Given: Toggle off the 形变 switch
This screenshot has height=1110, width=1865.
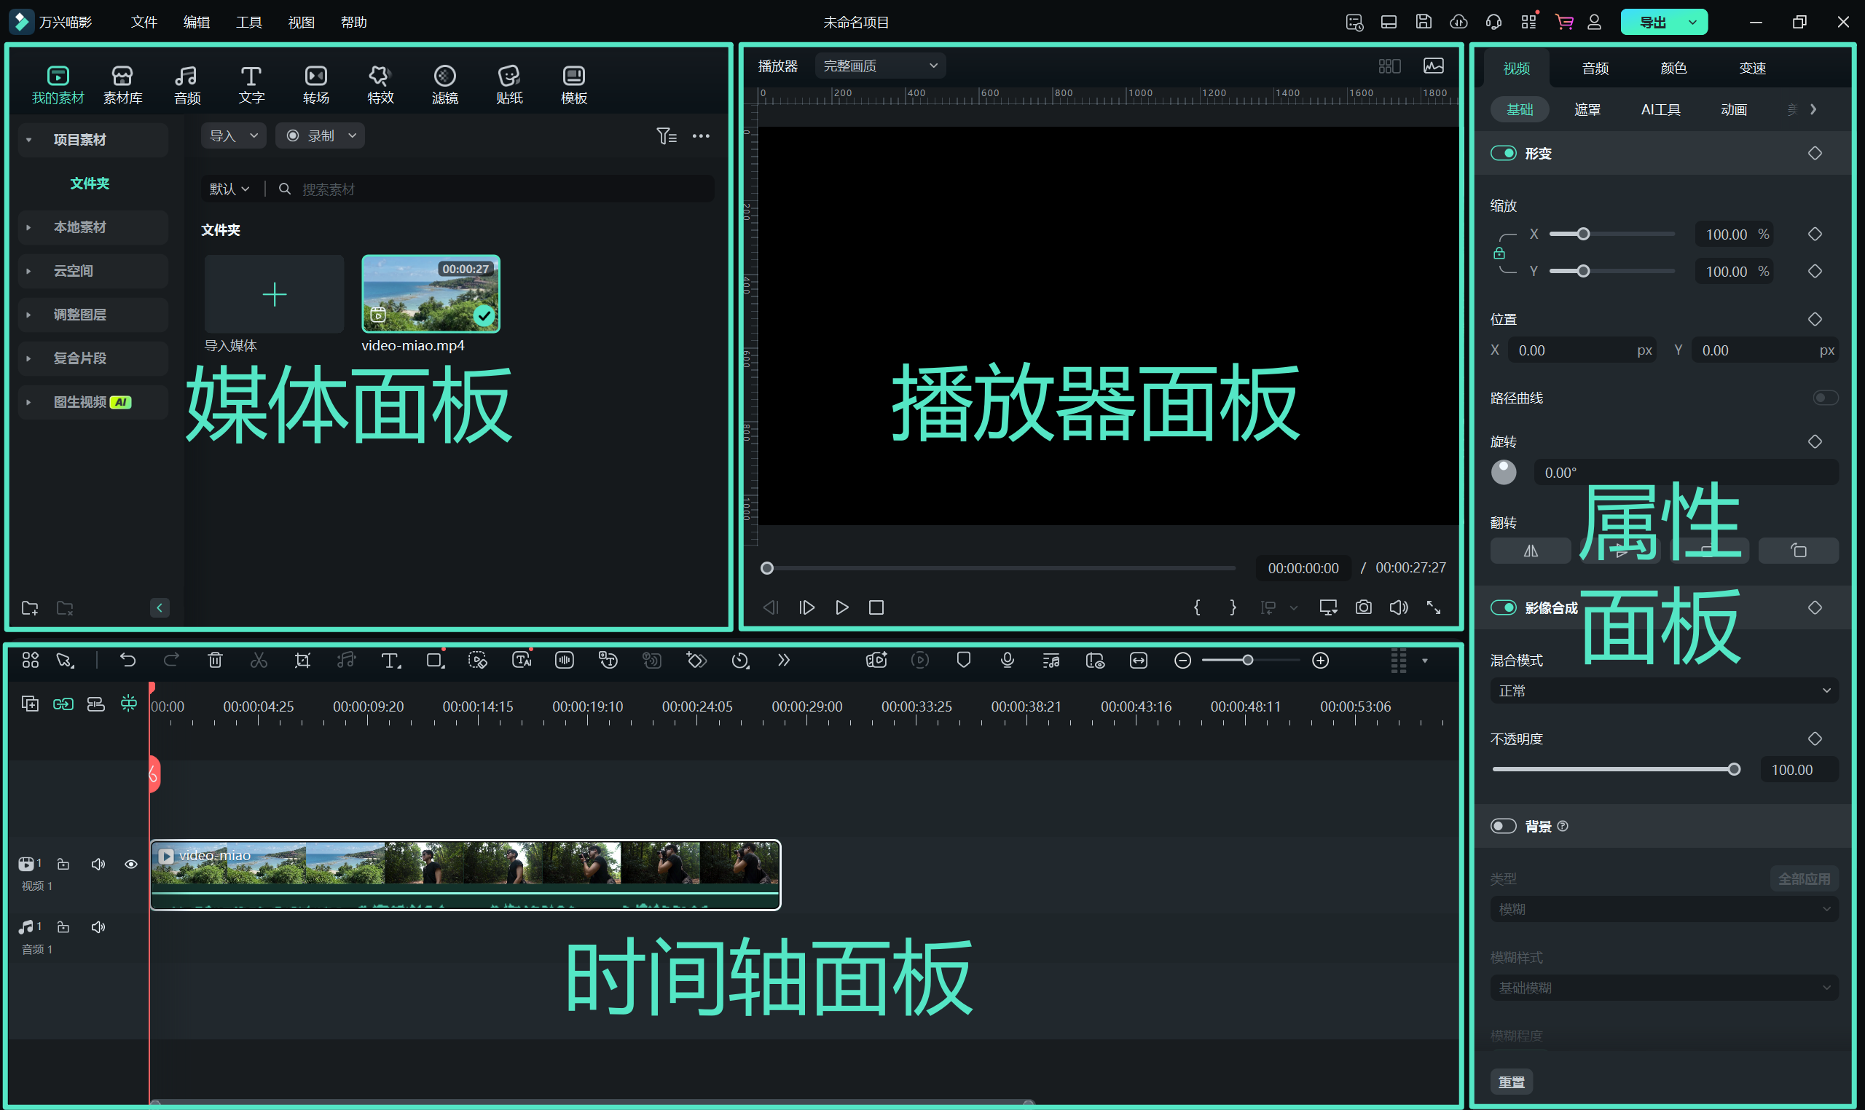Looking at the screenshot, I should click(1504, 152).
